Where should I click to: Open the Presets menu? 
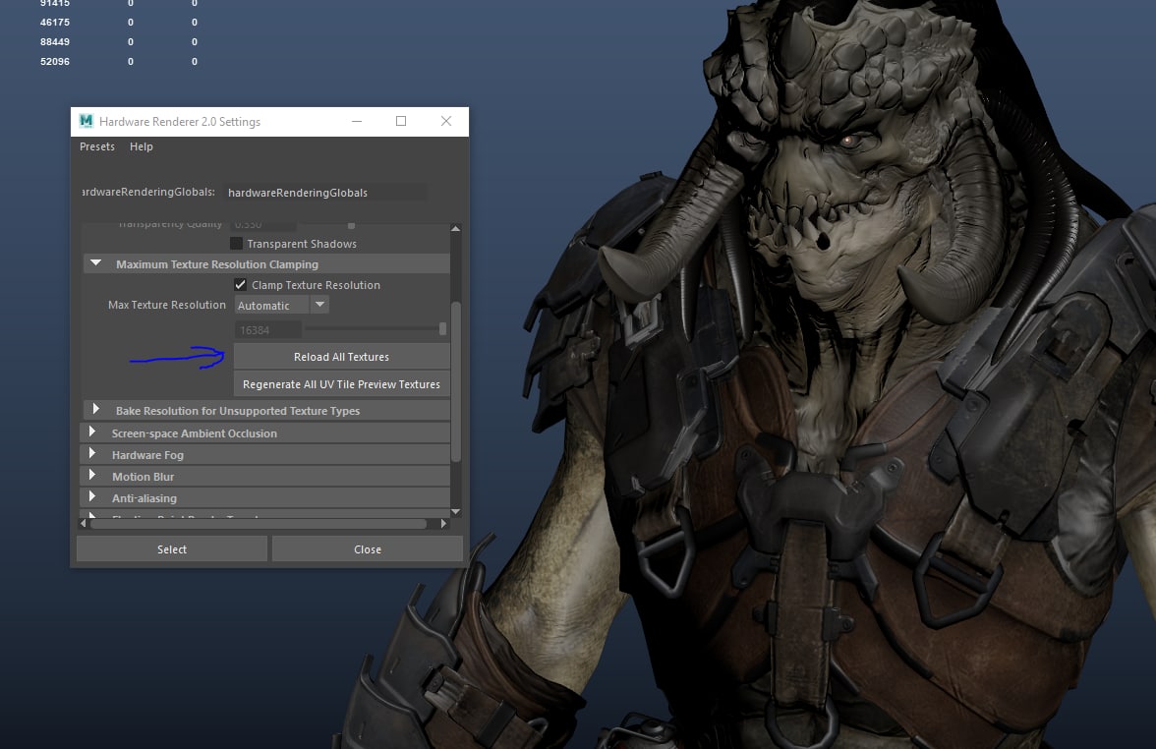tap(97, 146)
